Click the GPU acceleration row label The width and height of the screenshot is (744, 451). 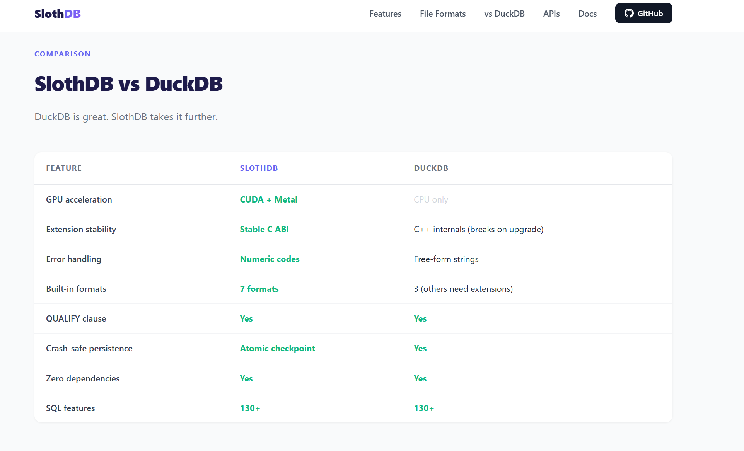(79, 199)
